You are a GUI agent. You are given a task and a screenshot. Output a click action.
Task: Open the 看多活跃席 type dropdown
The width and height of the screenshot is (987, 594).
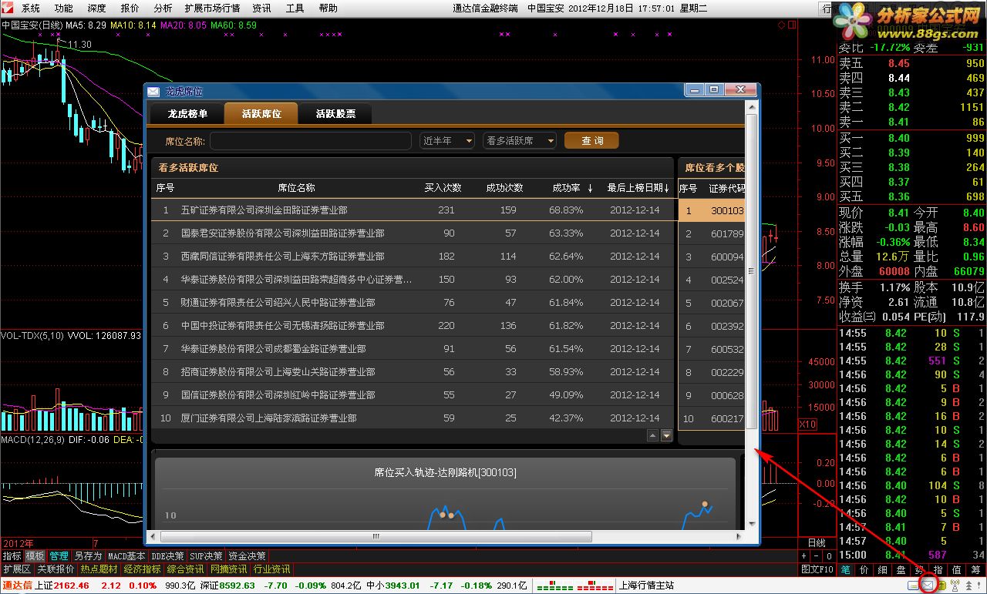[x=520, y=141]
